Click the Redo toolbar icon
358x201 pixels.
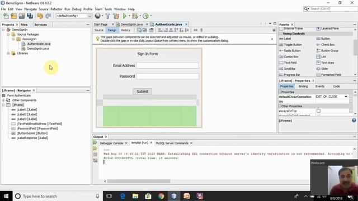(48, 16)
